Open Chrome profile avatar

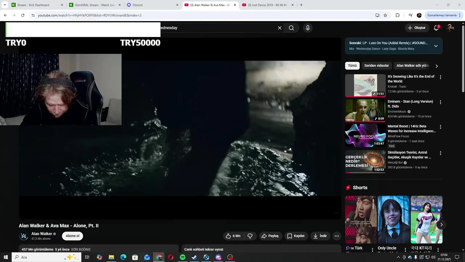coord(419,15)
